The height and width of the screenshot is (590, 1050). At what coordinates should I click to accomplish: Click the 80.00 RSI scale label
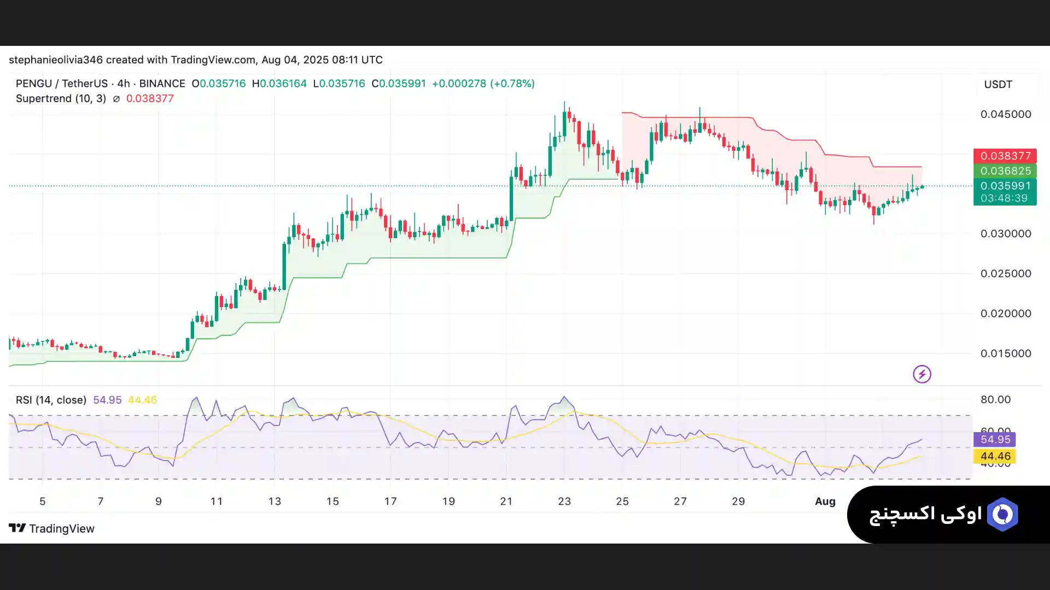pos(995,399)
